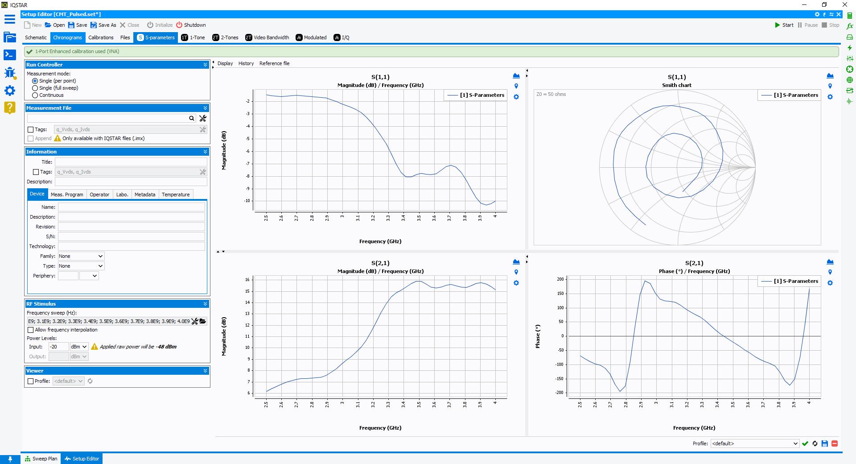Open the yellow help question icon
This screenshot has width=856, height=464.
[10, 108]
